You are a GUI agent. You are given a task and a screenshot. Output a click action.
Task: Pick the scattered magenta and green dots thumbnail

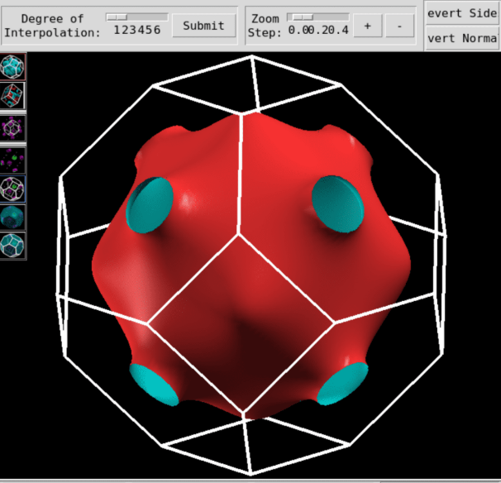[x=12, y=160]
